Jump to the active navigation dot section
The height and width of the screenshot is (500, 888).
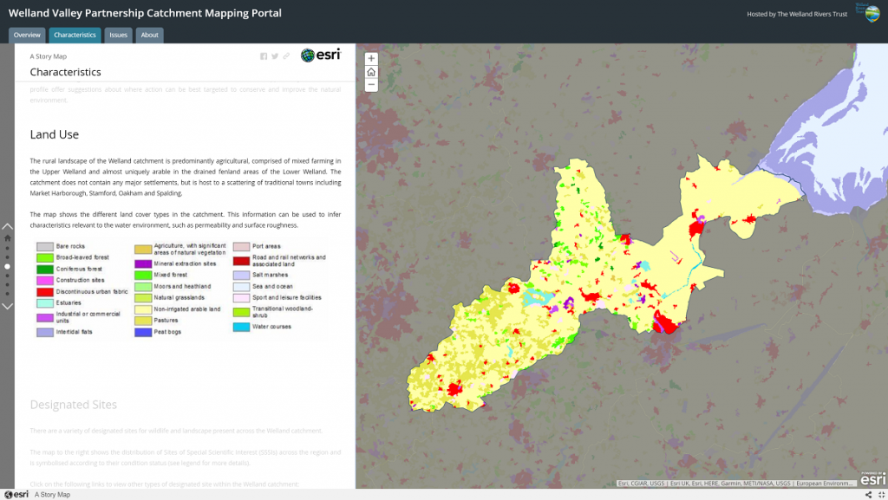click(x=8, y=267)
